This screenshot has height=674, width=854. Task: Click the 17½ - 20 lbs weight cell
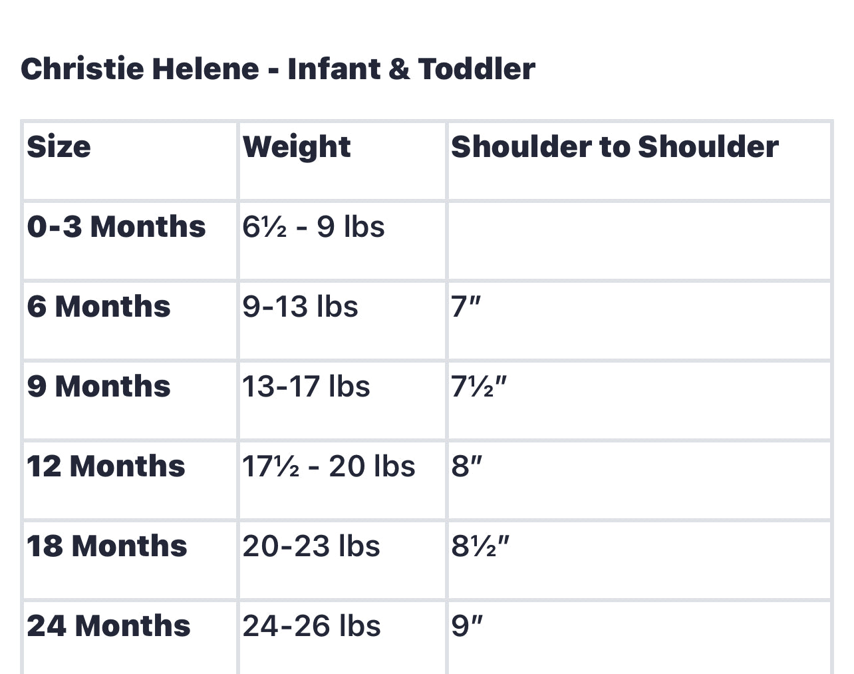coord(329,466)
